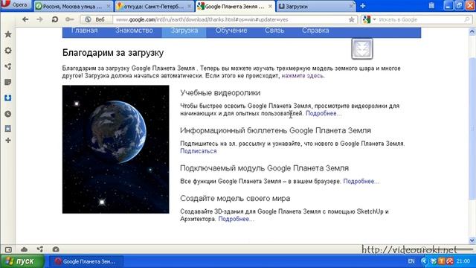The width and height of the screenshot is (476, 268).
Task: Select 'Google Планета Зем...' taskbar button
Action: [86, 261]
